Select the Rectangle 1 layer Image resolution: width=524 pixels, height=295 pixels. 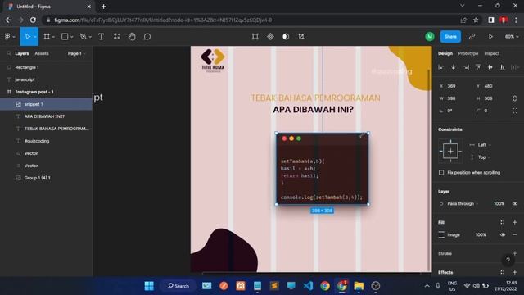[46, 67]
